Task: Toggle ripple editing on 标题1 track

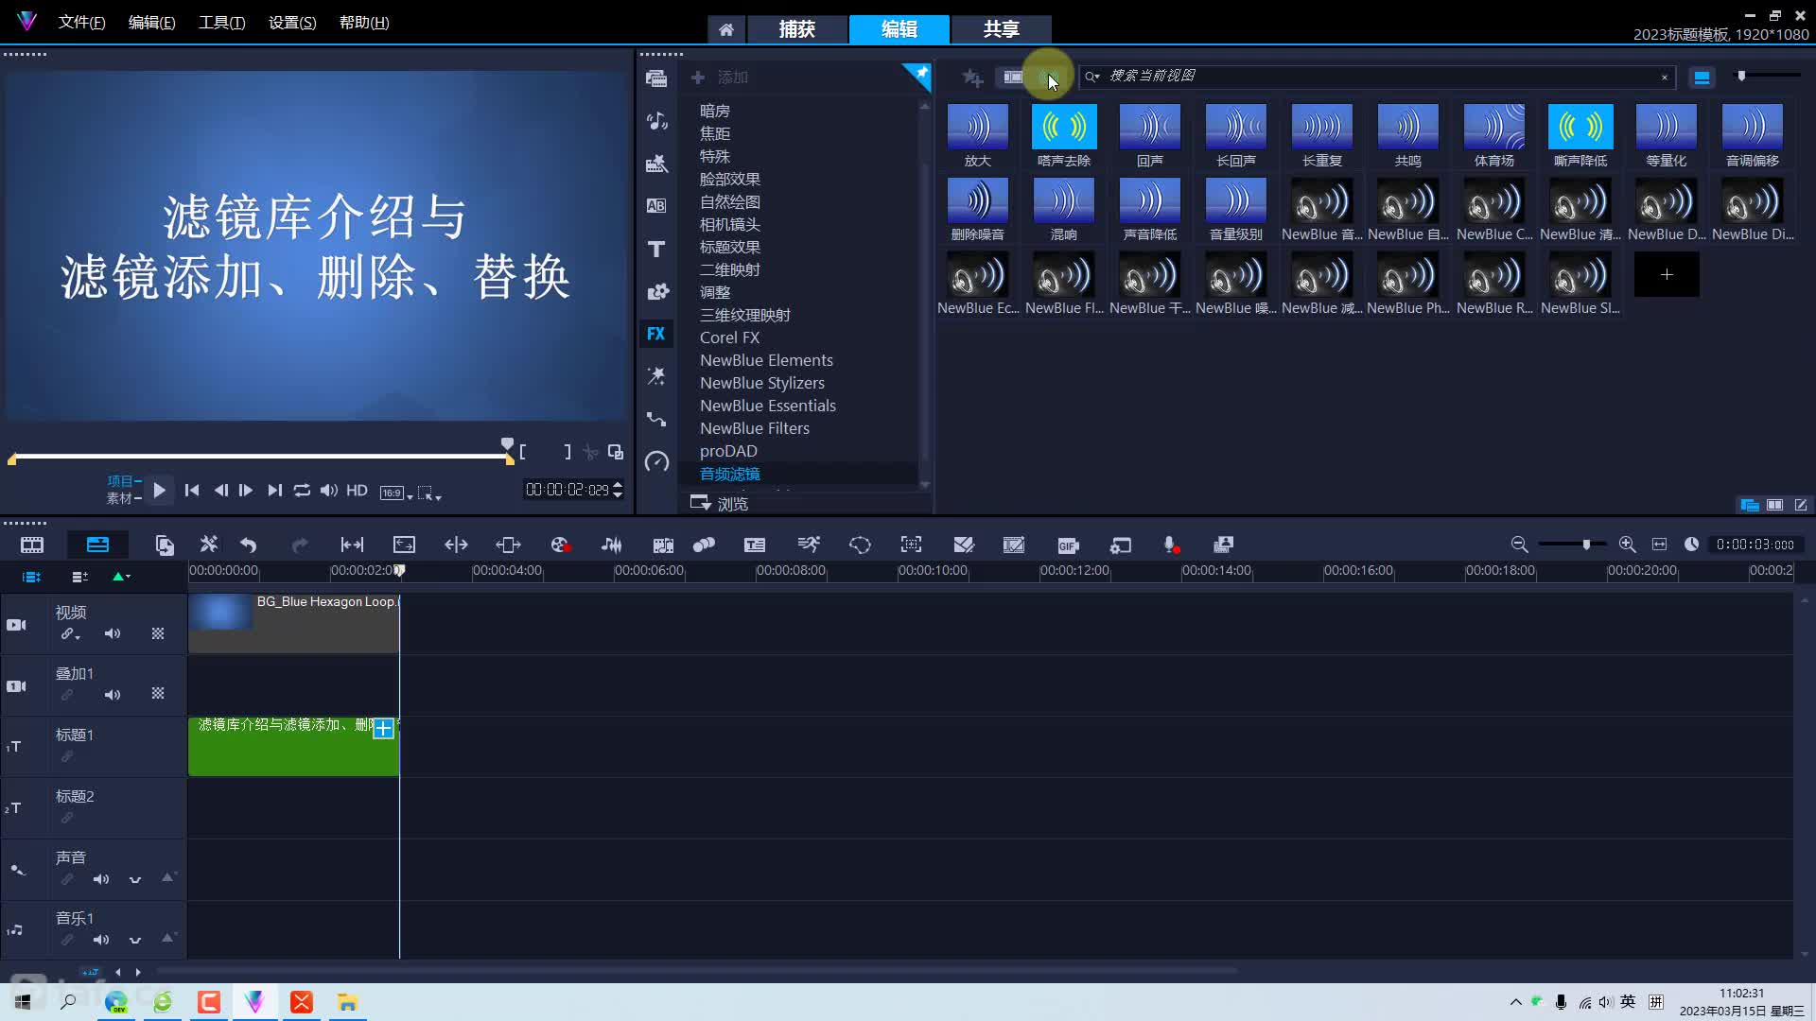Action: (67, 756)
